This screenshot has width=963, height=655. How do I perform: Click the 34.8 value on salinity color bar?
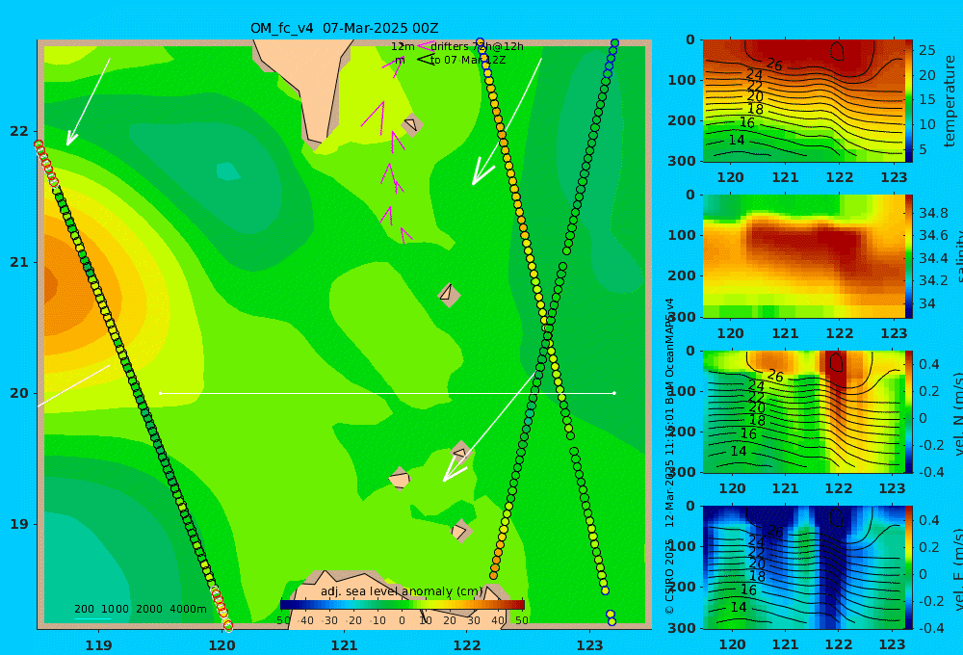[933, 213]
